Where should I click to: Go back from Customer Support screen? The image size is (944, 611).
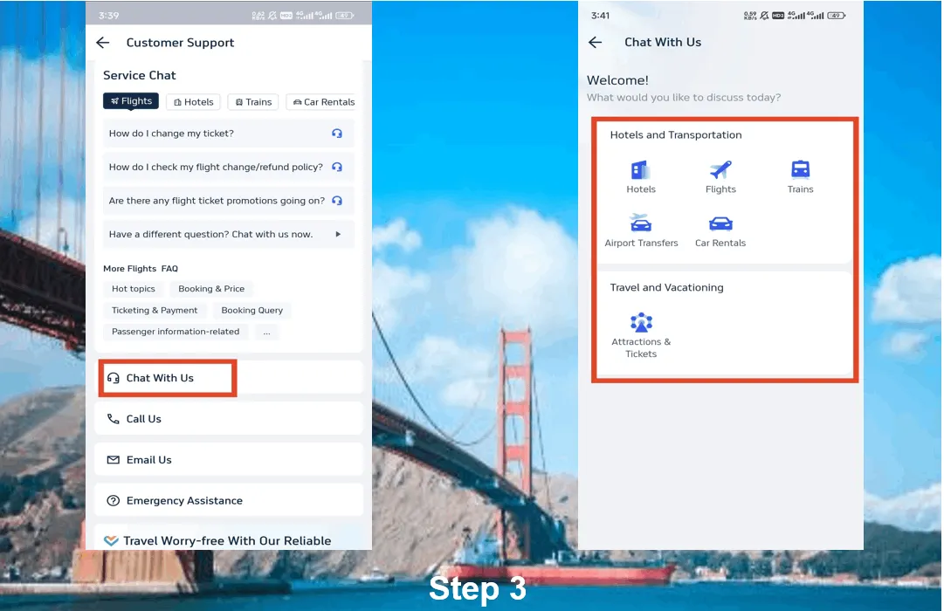coord(103,43)
